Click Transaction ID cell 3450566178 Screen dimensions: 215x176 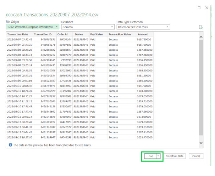(45, 45)
